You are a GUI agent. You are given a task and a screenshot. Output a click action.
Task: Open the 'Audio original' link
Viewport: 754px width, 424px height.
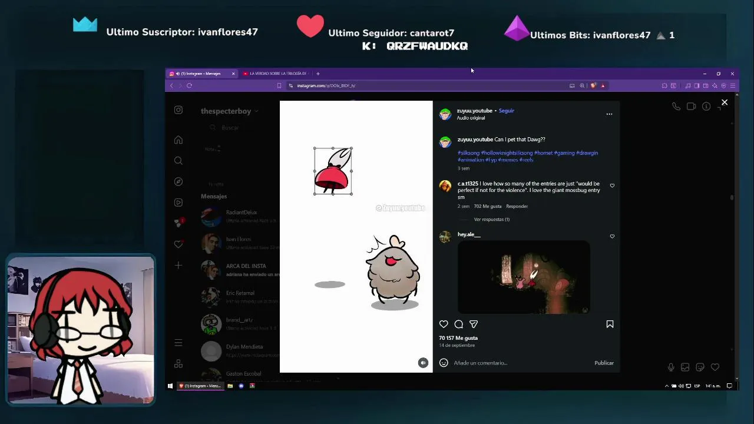point(471,118)
